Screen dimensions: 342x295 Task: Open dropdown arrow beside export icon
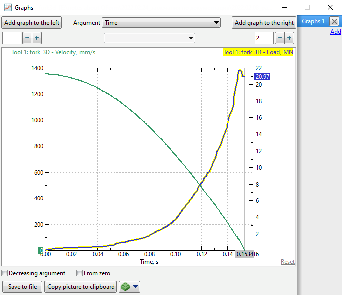pyautogui.click(x=135, y=287)
